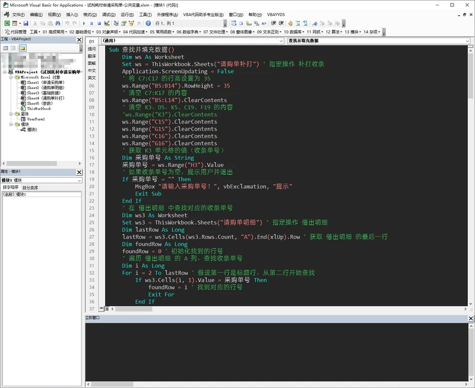Open the 模块1 properties object dropdown
The width and height of the screenshot is (475, 388).
click(42, 181)
